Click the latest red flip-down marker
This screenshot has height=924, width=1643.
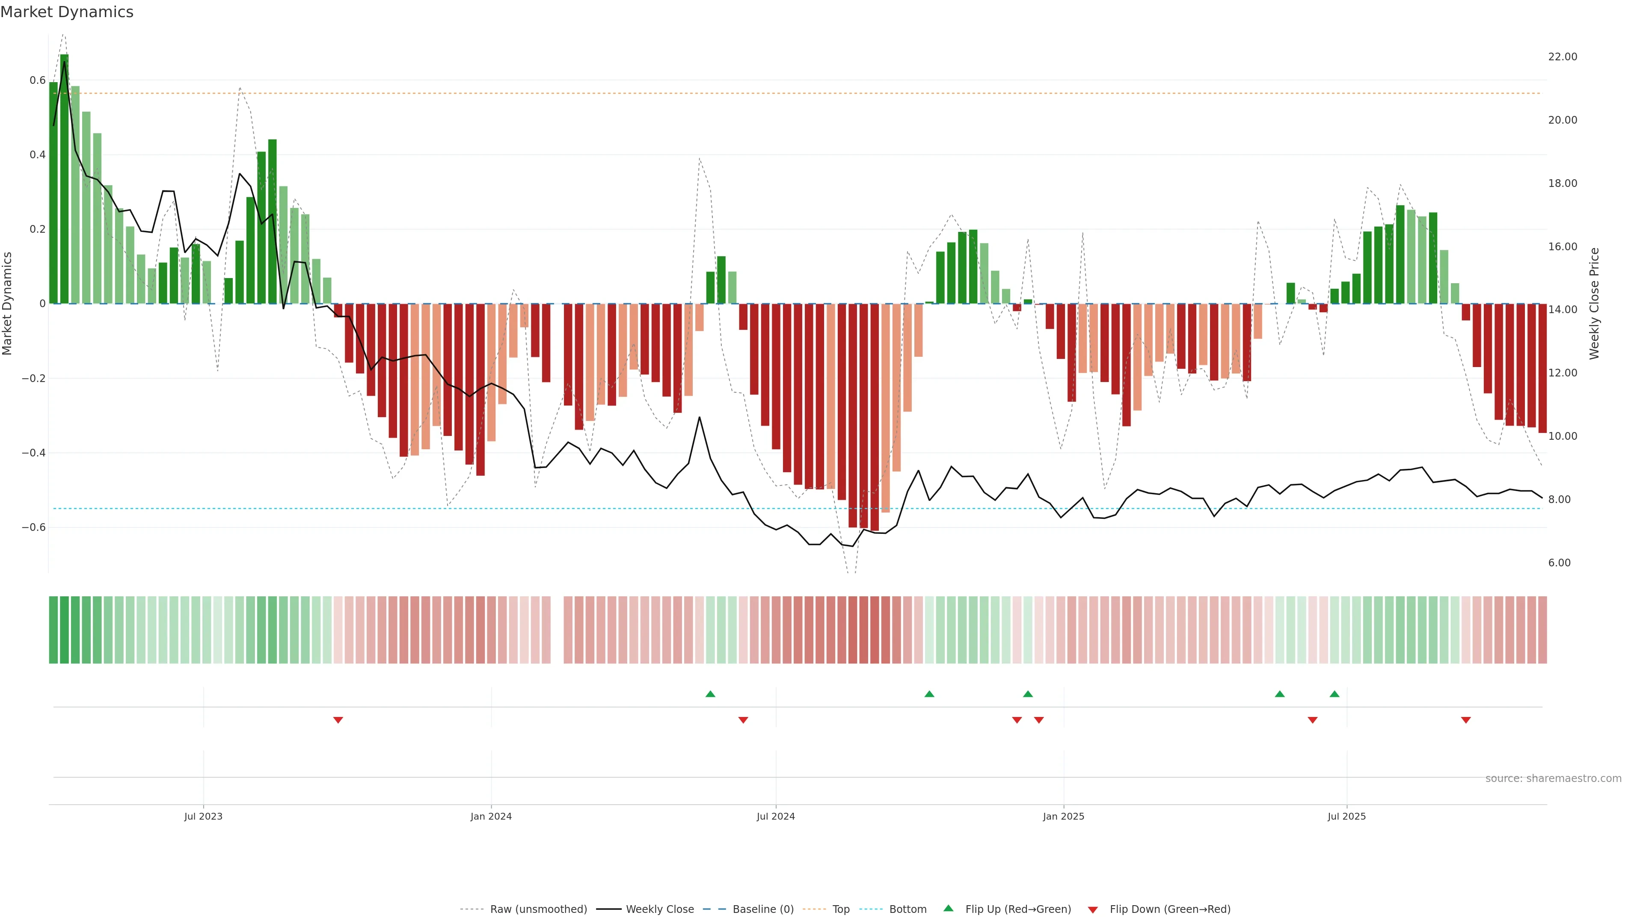coord(1466,720)
